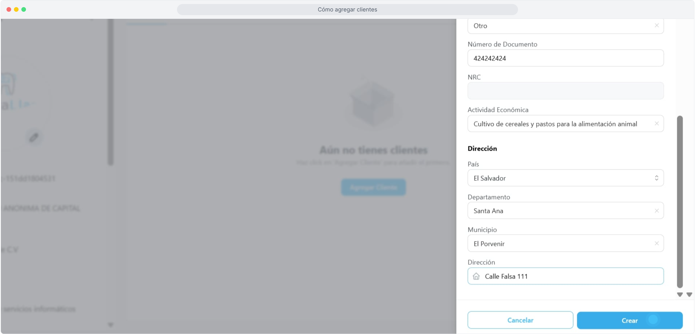Click the Número de Documento input
This screenshot has height=334, width=695.
565,58
